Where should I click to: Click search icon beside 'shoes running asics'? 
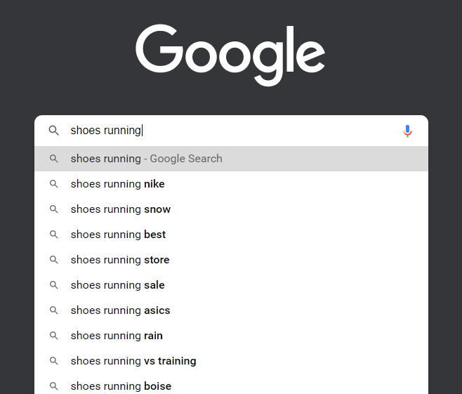click(x=53, y=310)
